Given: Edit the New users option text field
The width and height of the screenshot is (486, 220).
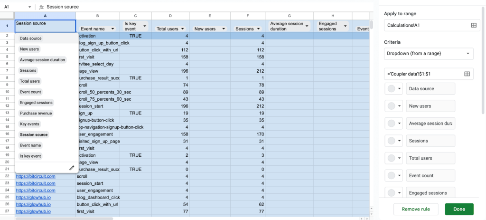Looking at the screenshot, I should (430, 106).
